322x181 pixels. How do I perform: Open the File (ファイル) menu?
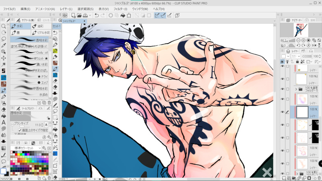pos(9,9)
